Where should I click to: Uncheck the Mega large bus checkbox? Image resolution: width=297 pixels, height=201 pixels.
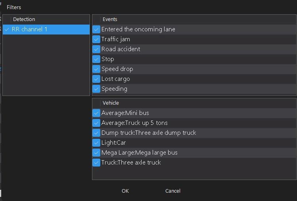96,153
